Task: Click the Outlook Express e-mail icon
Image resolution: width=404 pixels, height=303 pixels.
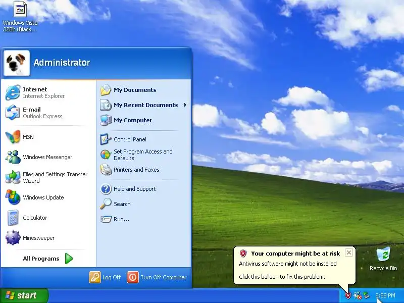Action: (13, 113)
